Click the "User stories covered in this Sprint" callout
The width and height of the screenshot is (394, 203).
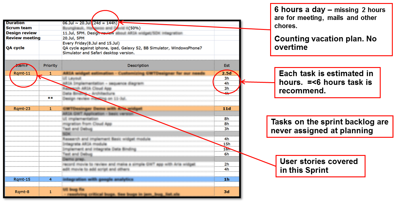(320, 166)
